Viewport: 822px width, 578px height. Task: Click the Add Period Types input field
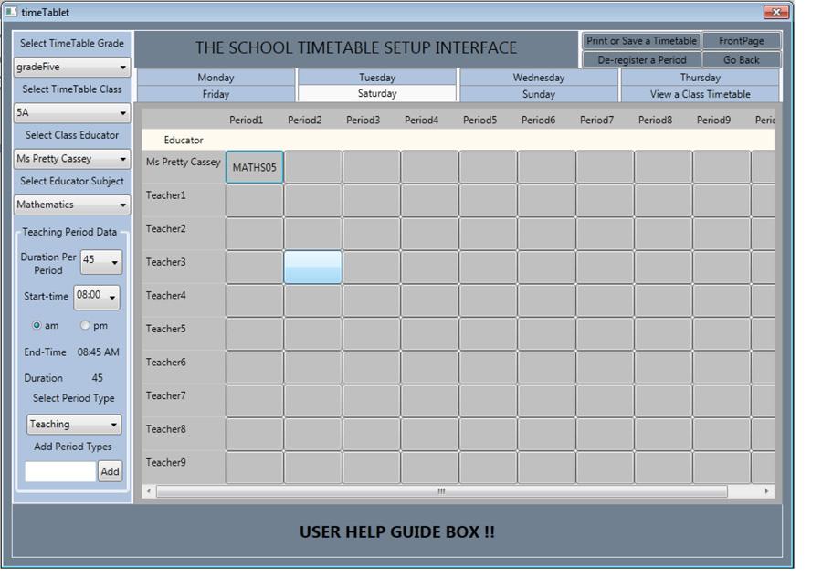(59, 470)
